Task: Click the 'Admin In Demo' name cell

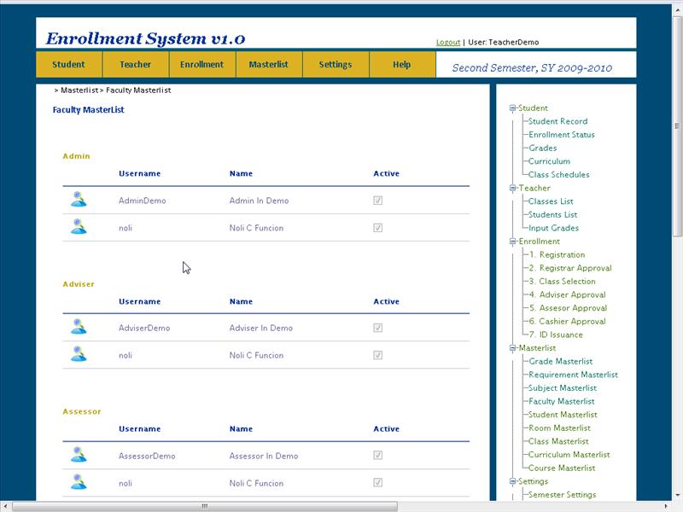Action: tap(260, 201)
